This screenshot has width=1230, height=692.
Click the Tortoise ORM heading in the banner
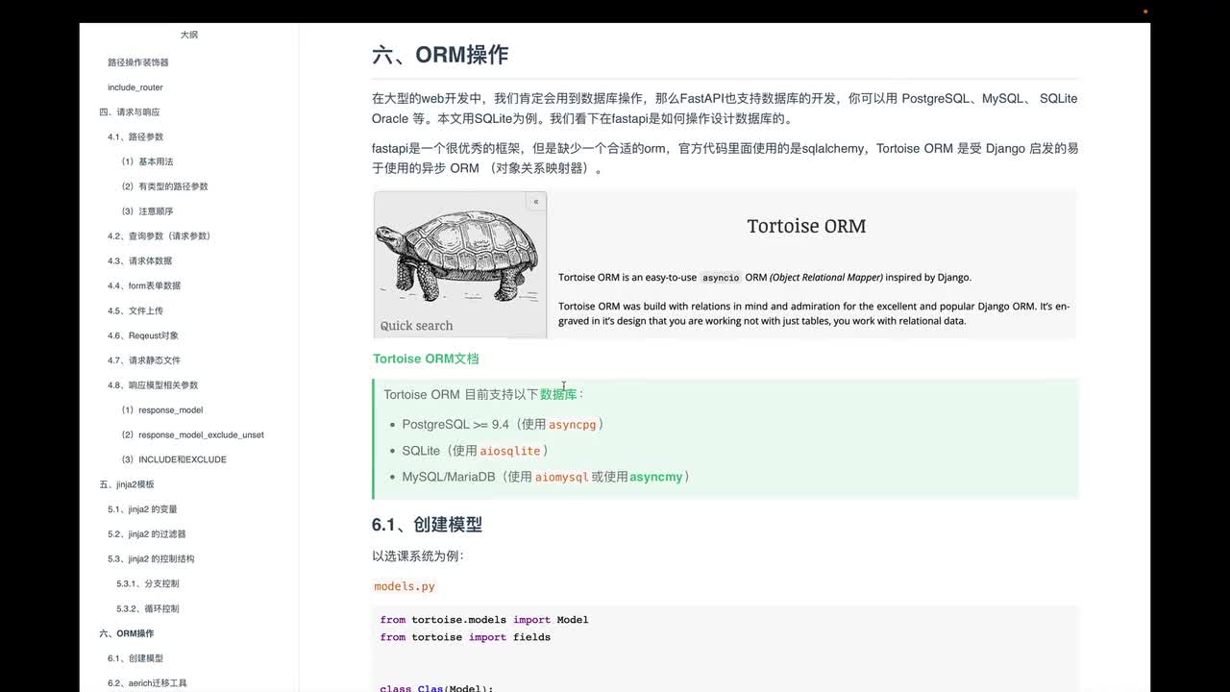tap(806, 226)
